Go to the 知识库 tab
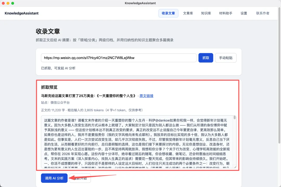281x187 pixels. pyautogui.click(x=206, y=13)
